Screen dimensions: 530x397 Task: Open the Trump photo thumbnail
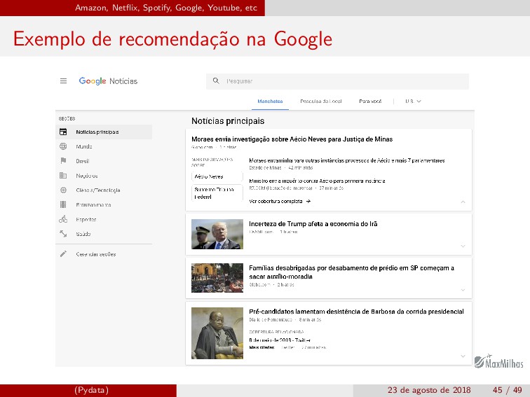[x=217, y=235]
